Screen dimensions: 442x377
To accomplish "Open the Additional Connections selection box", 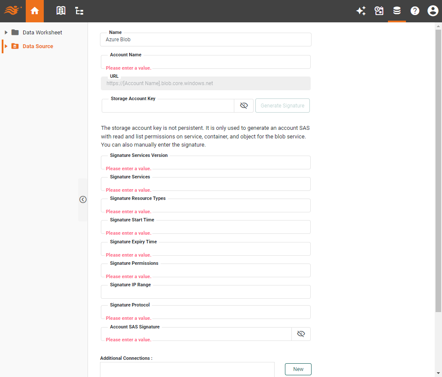I will [187, 369].
